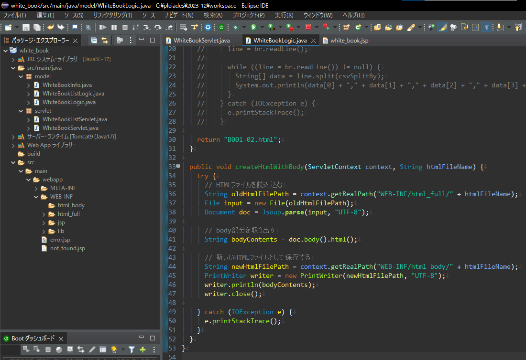Collapse the WEB-INF folder in the tree
The width and height of the screenshot is (526, 360).
point(36,197)
